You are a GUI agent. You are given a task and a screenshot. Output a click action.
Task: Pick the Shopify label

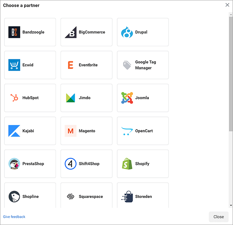(142, 164)
